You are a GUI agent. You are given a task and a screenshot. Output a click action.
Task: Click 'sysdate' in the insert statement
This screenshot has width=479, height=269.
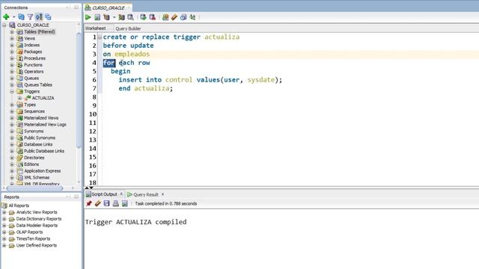(261, 80)
